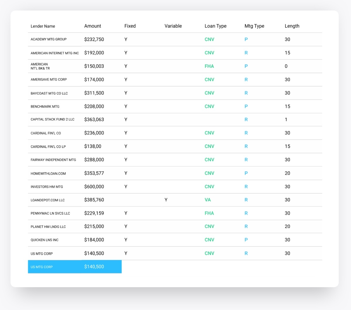Select AMERICAN INTERNET MTG INC lender name
The width and height of the screenshot is (351, 310).
[55, 53]
